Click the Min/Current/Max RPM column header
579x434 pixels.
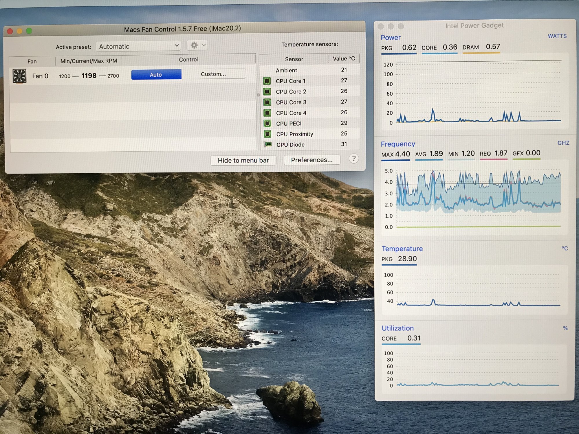tap(89, 61)
